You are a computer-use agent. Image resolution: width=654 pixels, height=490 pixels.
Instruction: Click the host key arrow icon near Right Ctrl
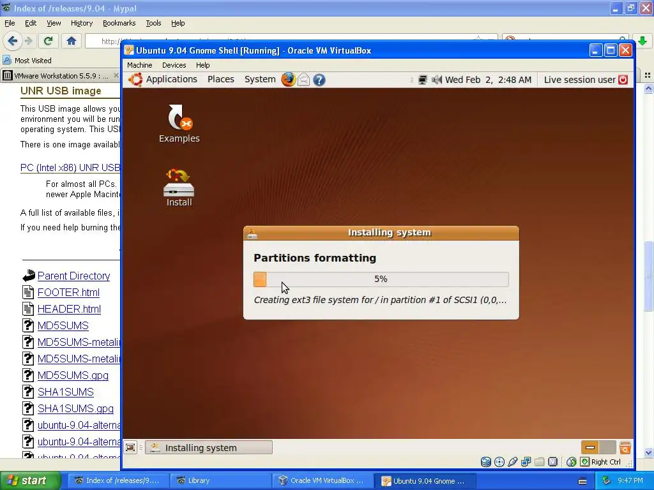coord(585,462)
